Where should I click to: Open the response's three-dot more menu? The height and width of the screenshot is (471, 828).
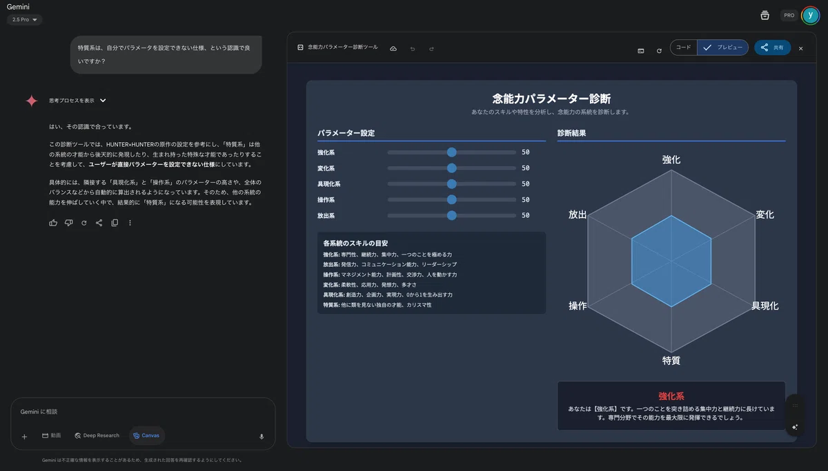(130, 223)
